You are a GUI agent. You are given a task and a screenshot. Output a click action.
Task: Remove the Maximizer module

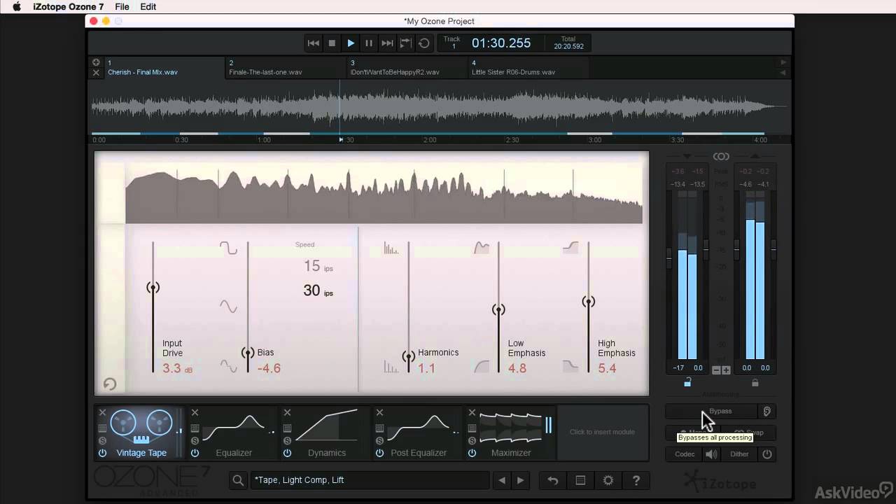472,412
